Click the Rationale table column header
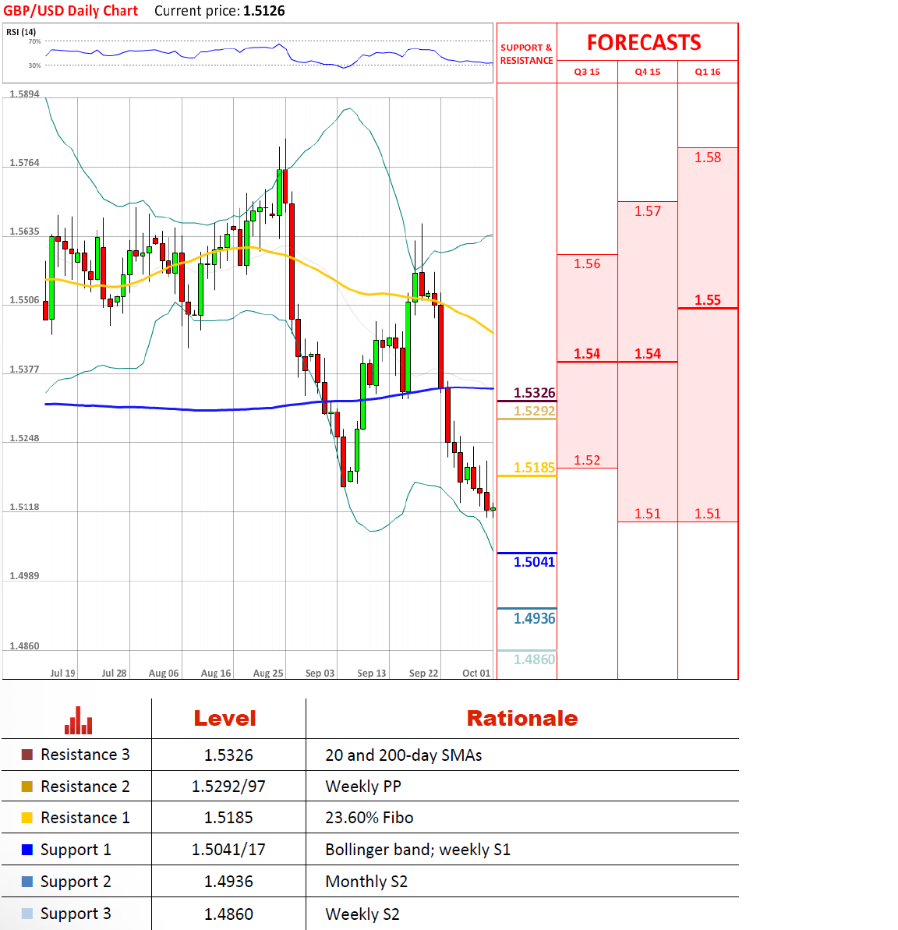898x930 pixels. coord(522,719)
